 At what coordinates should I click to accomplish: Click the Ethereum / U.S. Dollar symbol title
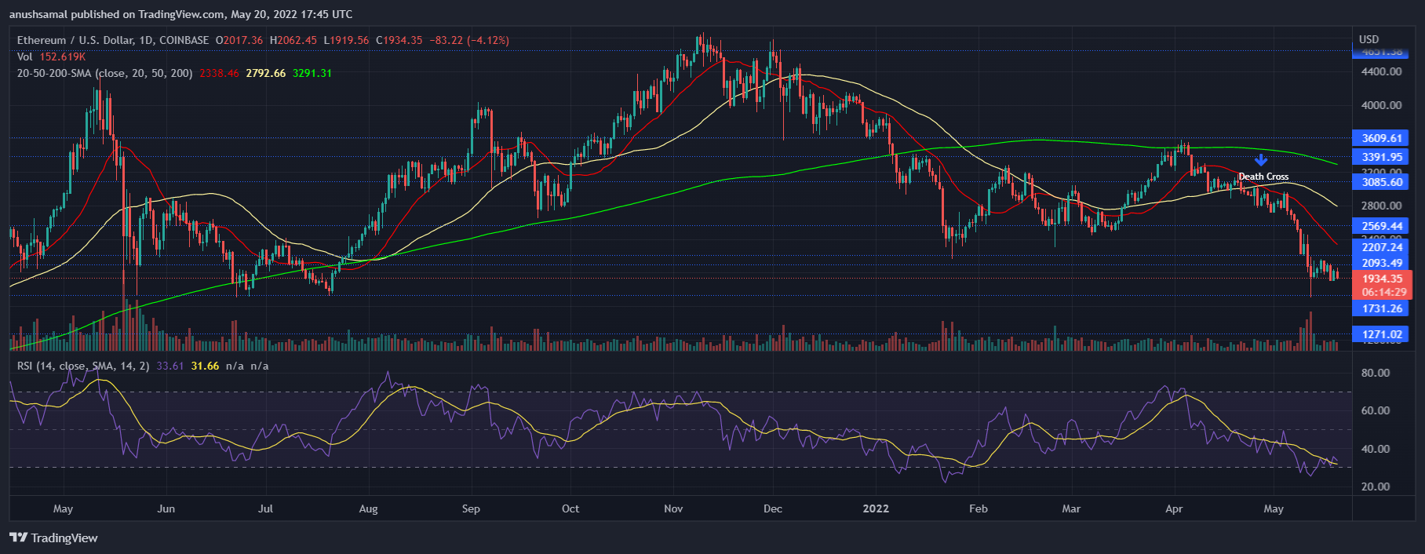113,40
